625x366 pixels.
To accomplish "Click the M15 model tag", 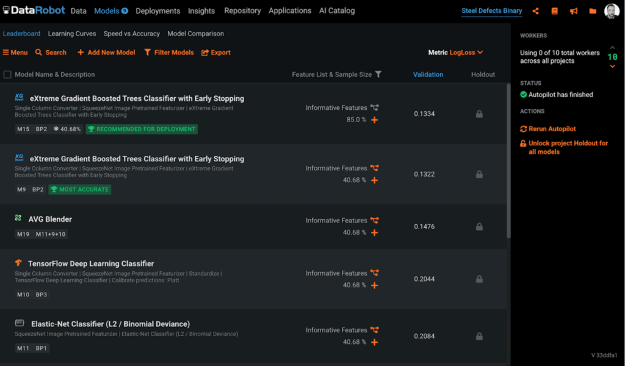I will pyautogui.click(x=23, y=129).
